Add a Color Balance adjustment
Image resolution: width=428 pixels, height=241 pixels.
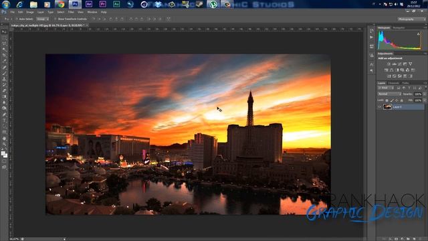[392, 70]
